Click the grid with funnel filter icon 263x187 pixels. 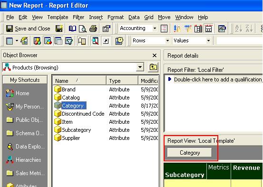69,41
